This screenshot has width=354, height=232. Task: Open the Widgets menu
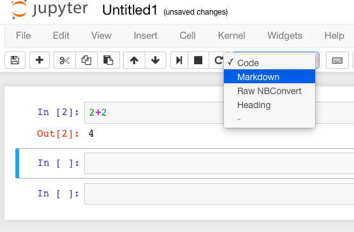[x=284, y=36]
